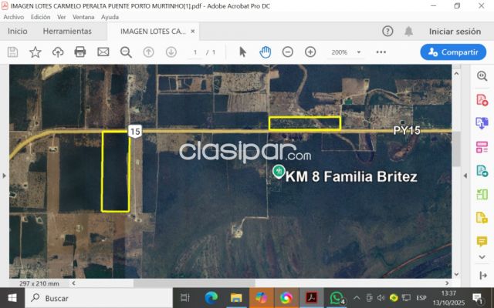
Task: Switch to the Herramientas tab
Action: (x=67, y=32)
